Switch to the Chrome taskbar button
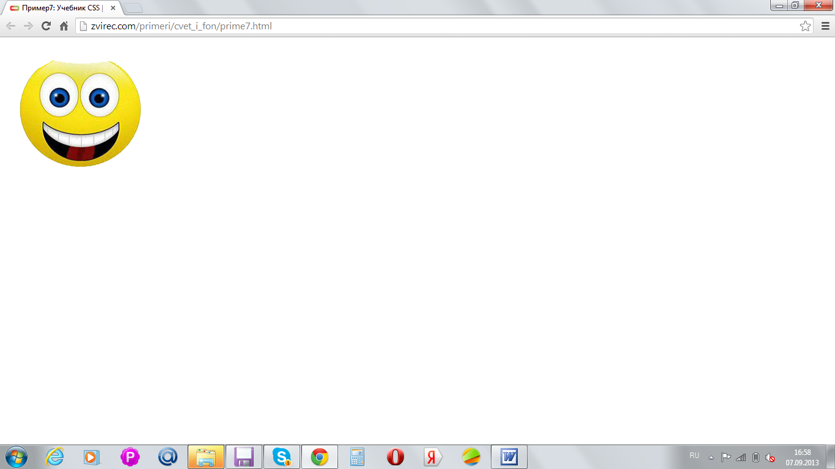835x469 pixels. coord(320,457)
